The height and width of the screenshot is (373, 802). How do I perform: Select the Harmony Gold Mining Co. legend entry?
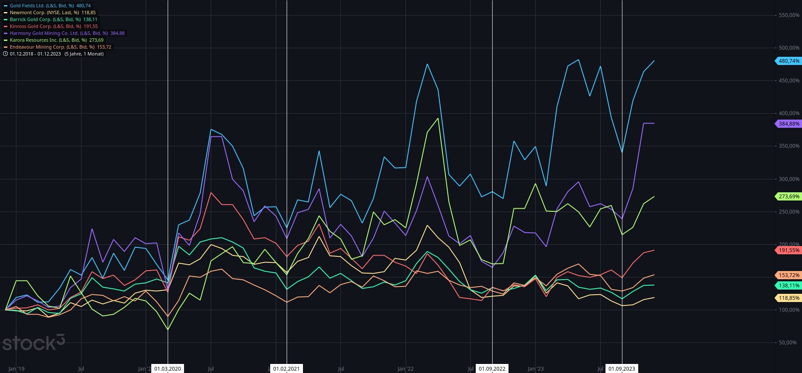click(x=64, y=33)
